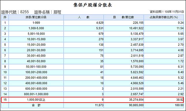Click the shares value 5,735,090
186x111 pixels.
pos(137,67)
